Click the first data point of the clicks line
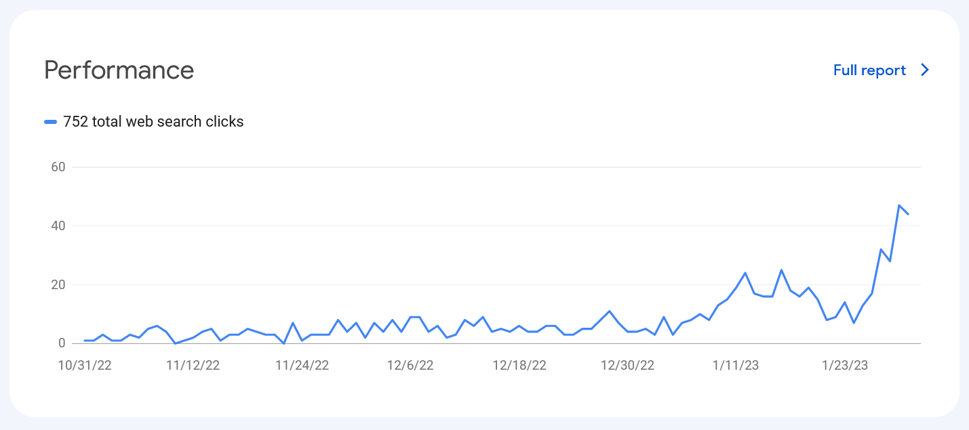Viewport: 969px width, 430px height. (x=85, y=341)
